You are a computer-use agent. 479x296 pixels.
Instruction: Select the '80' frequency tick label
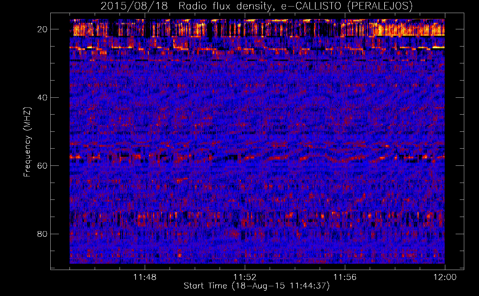[x=43, y=234]
